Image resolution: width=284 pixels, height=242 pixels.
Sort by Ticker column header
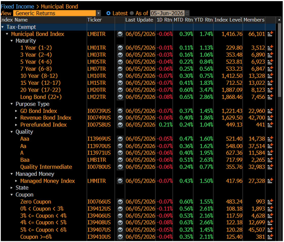(x=95, y=20)
